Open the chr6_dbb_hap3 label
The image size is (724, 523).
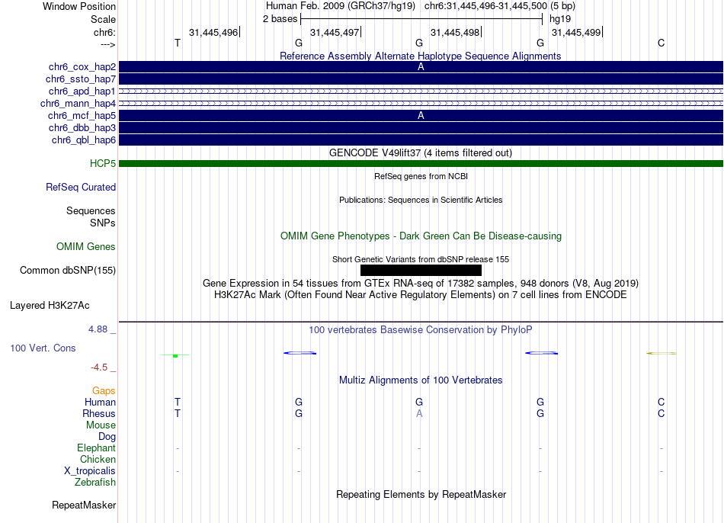tap(82, 127)
